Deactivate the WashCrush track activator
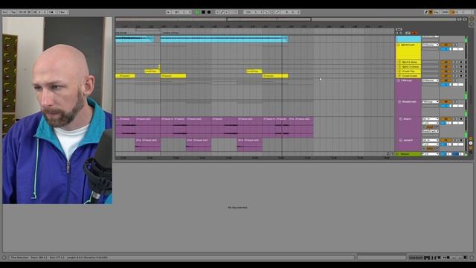This screenshot has height=268, width=476. [446, 102]
